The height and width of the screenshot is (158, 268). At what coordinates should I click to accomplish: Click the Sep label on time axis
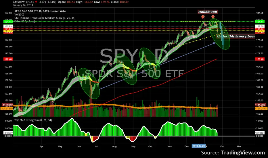[x=133, y=147]
